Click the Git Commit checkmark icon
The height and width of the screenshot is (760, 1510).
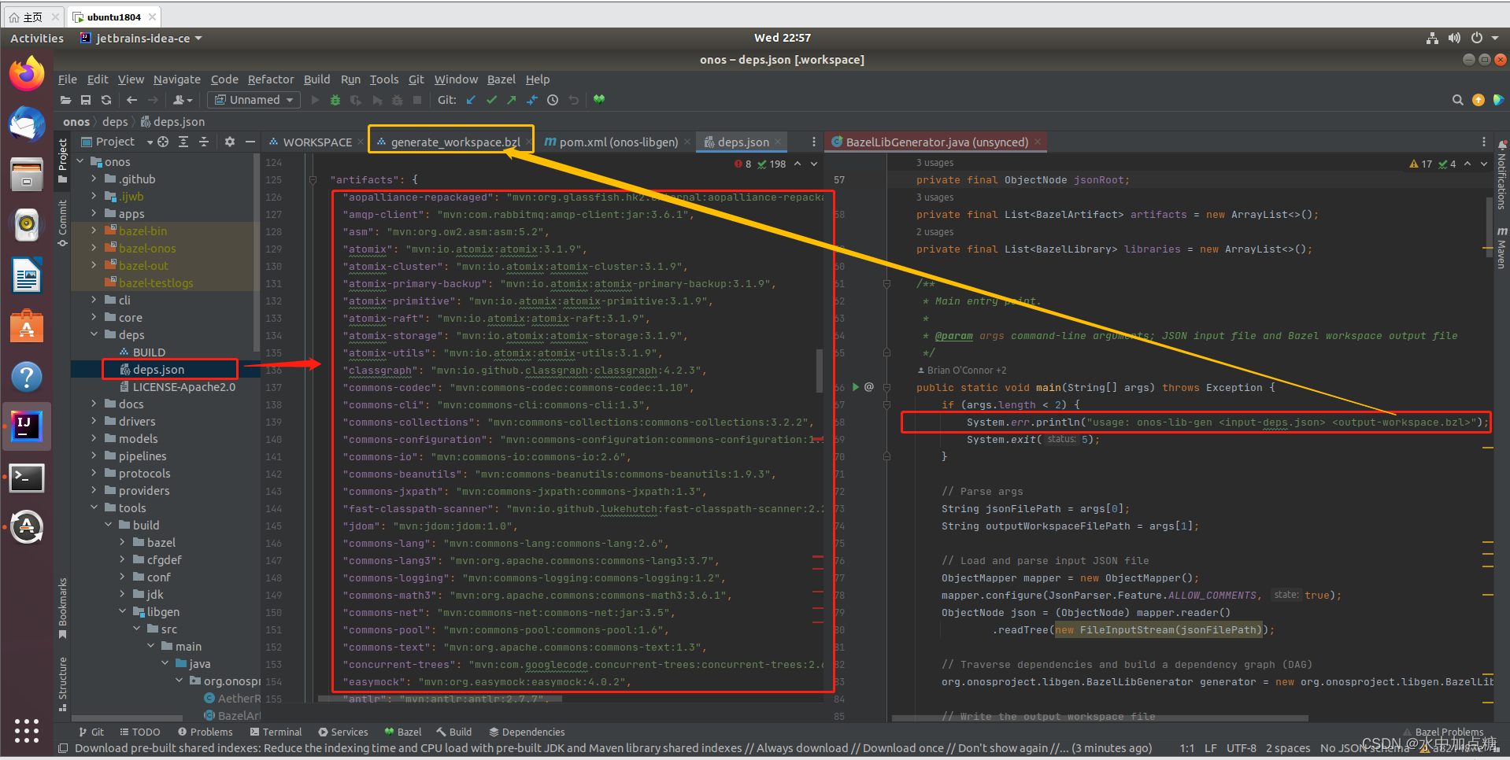pyautogui.click(x=491, y=100)
